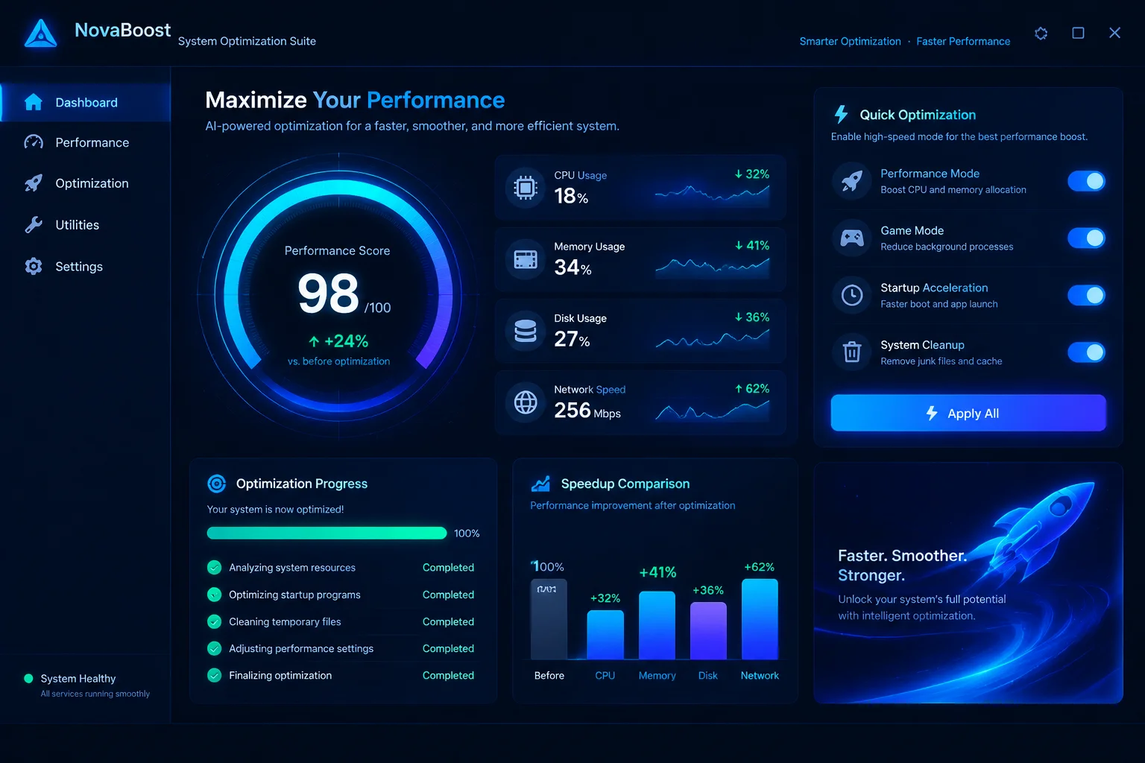Click the '+24%' score improvement text

[x=338, y=341]
